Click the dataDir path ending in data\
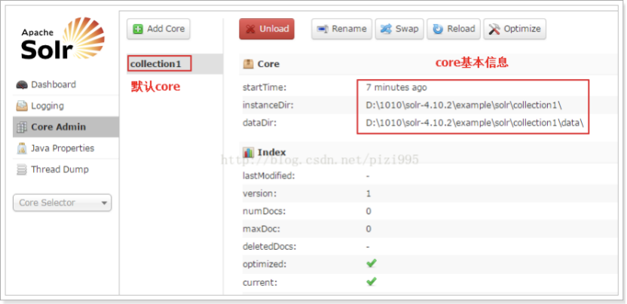 (x=475, y=123)
